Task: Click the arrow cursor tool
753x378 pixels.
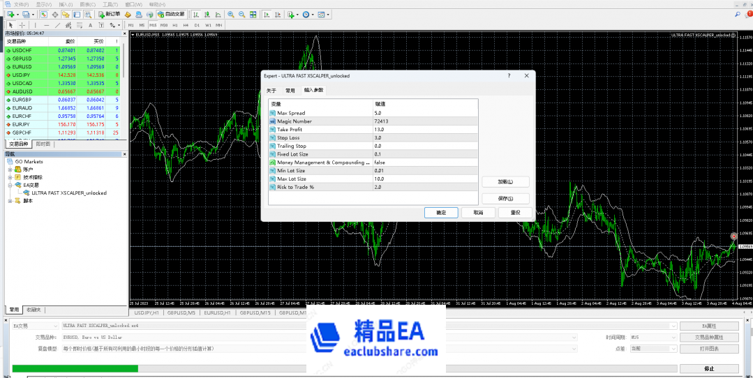Action: (10, 25)
